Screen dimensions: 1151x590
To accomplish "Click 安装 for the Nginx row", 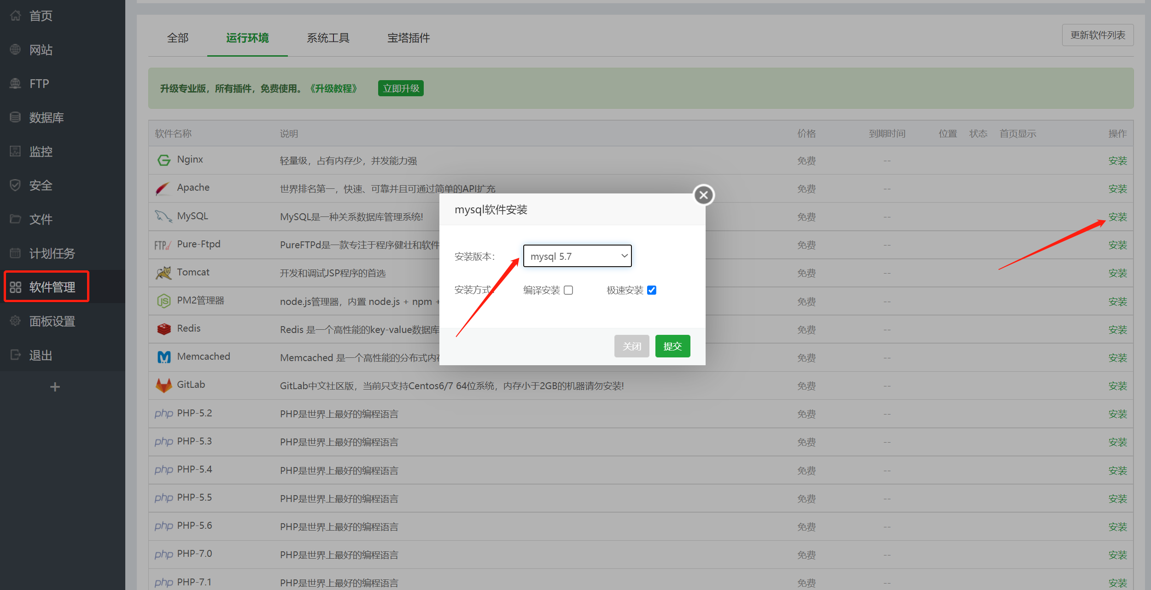I will point(1117,161).
